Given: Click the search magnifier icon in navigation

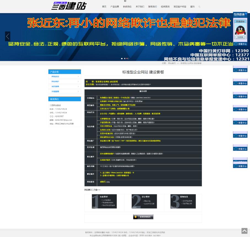Looking at the screenshot, I should pos(199,7).
